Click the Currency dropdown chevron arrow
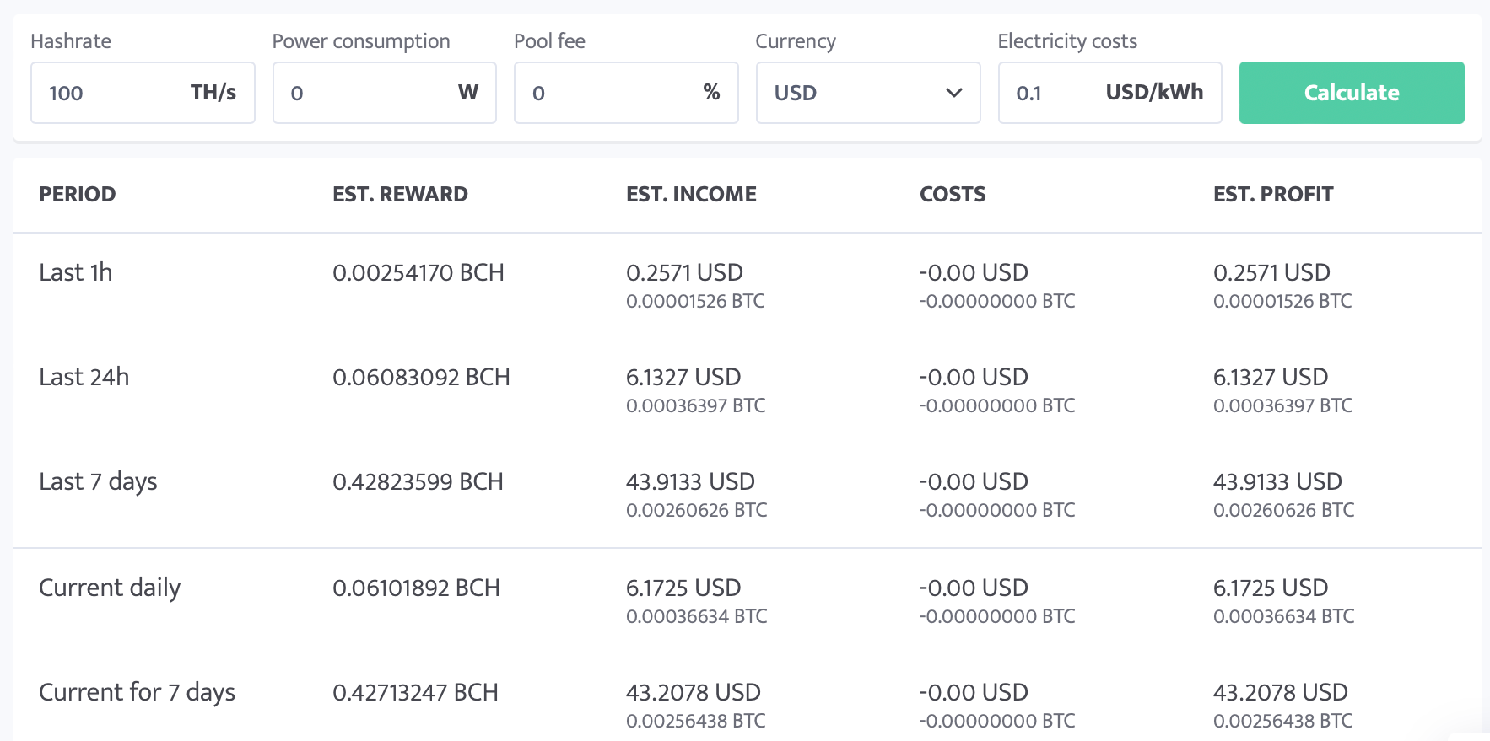 coord(953,93)
